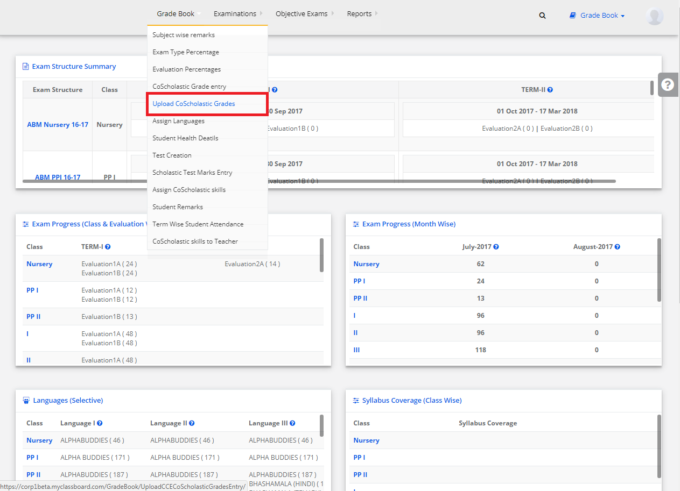This screenshot has height=491, width=680.
Task: Expand the Objective Exams menu
Action: click(x=302, y=14)
